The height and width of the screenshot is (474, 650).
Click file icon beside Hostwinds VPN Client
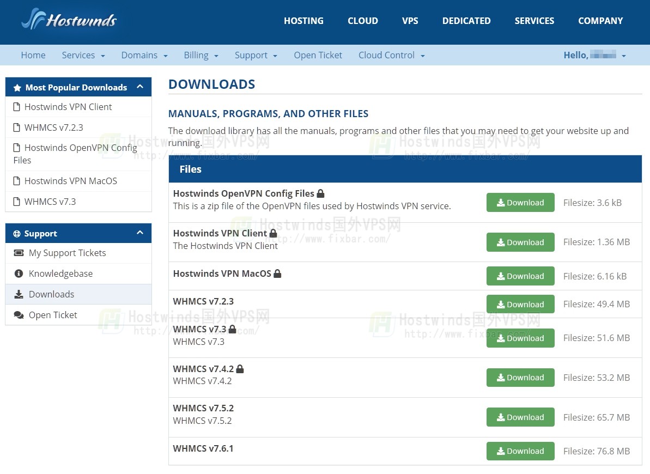pos(16,107)
